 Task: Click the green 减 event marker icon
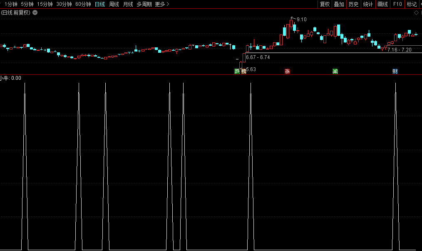(x=335, y=71)
